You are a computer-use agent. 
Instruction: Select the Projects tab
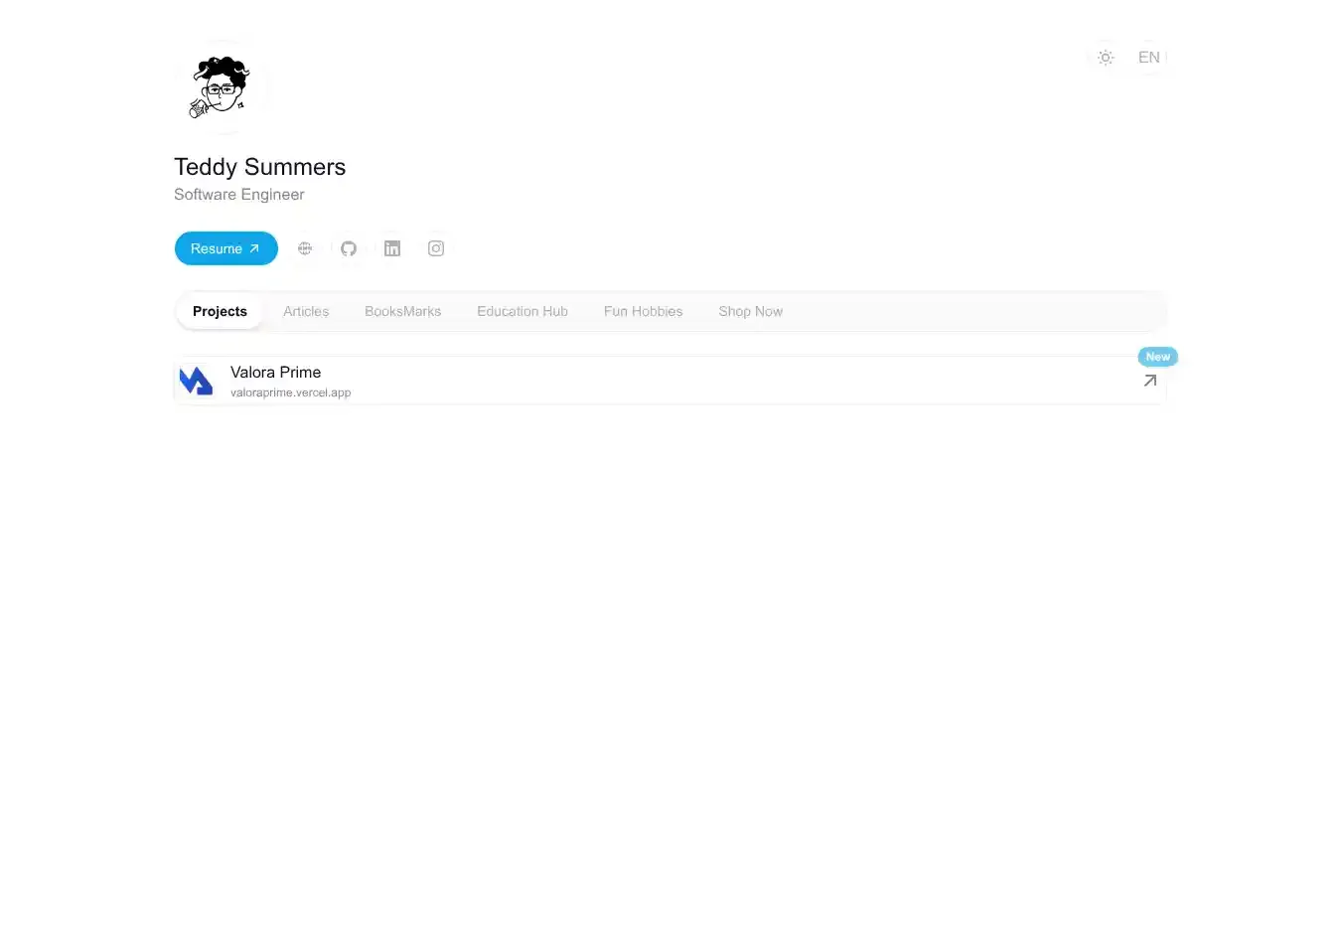pyautogui.click(x=220, y=311)
